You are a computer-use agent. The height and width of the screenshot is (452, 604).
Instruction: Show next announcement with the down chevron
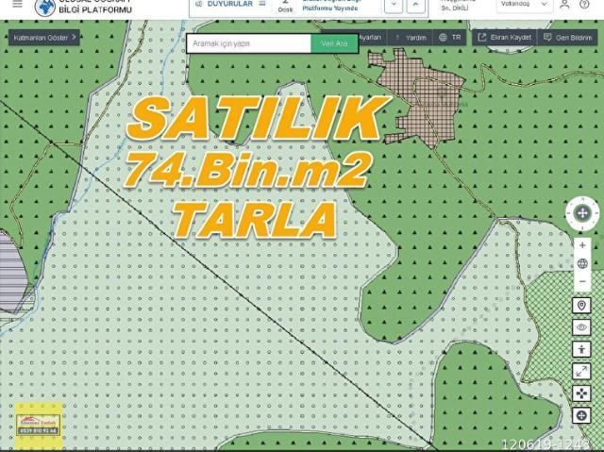point(394,5)
